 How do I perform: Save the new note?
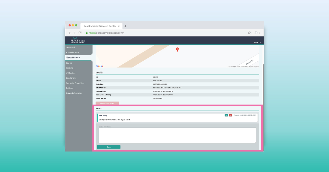pos(109,147)
